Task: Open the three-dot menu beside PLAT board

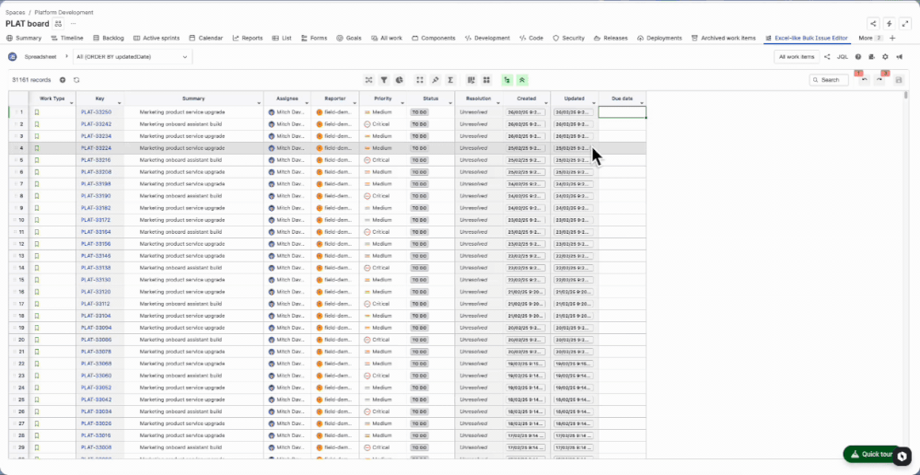Action: (x=74, y=23)
